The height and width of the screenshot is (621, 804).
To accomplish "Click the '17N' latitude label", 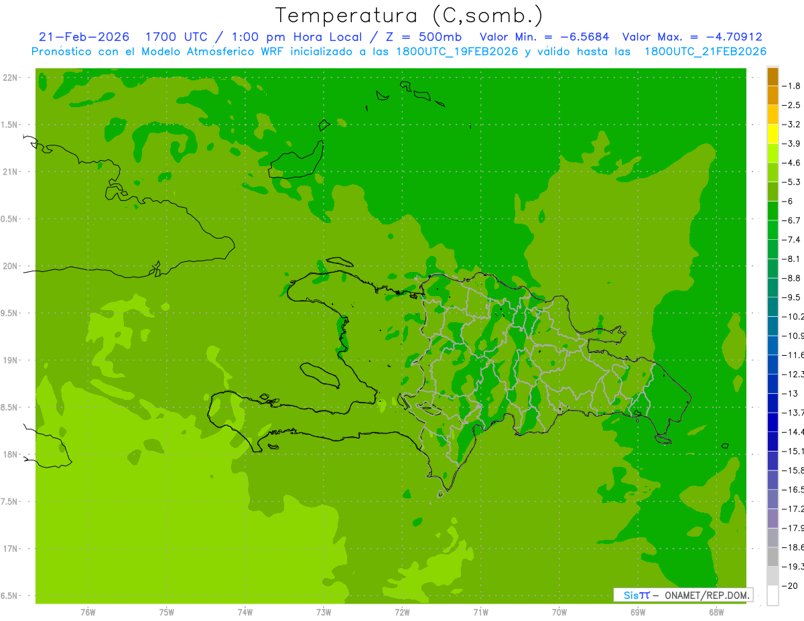I will (x=11, y=549).
